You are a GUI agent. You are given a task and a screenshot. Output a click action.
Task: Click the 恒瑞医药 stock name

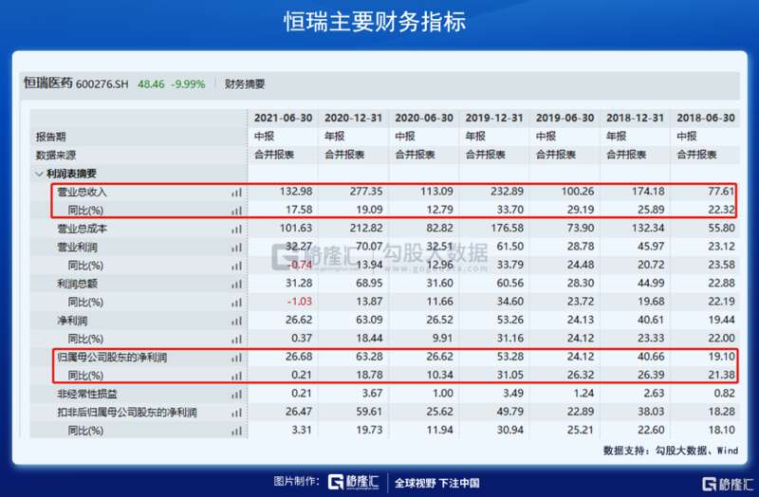47,83
